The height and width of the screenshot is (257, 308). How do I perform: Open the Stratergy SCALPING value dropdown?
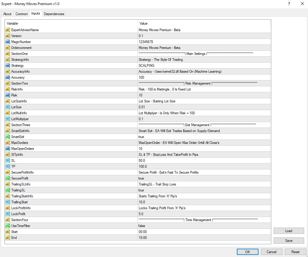(x=204, y=66)
